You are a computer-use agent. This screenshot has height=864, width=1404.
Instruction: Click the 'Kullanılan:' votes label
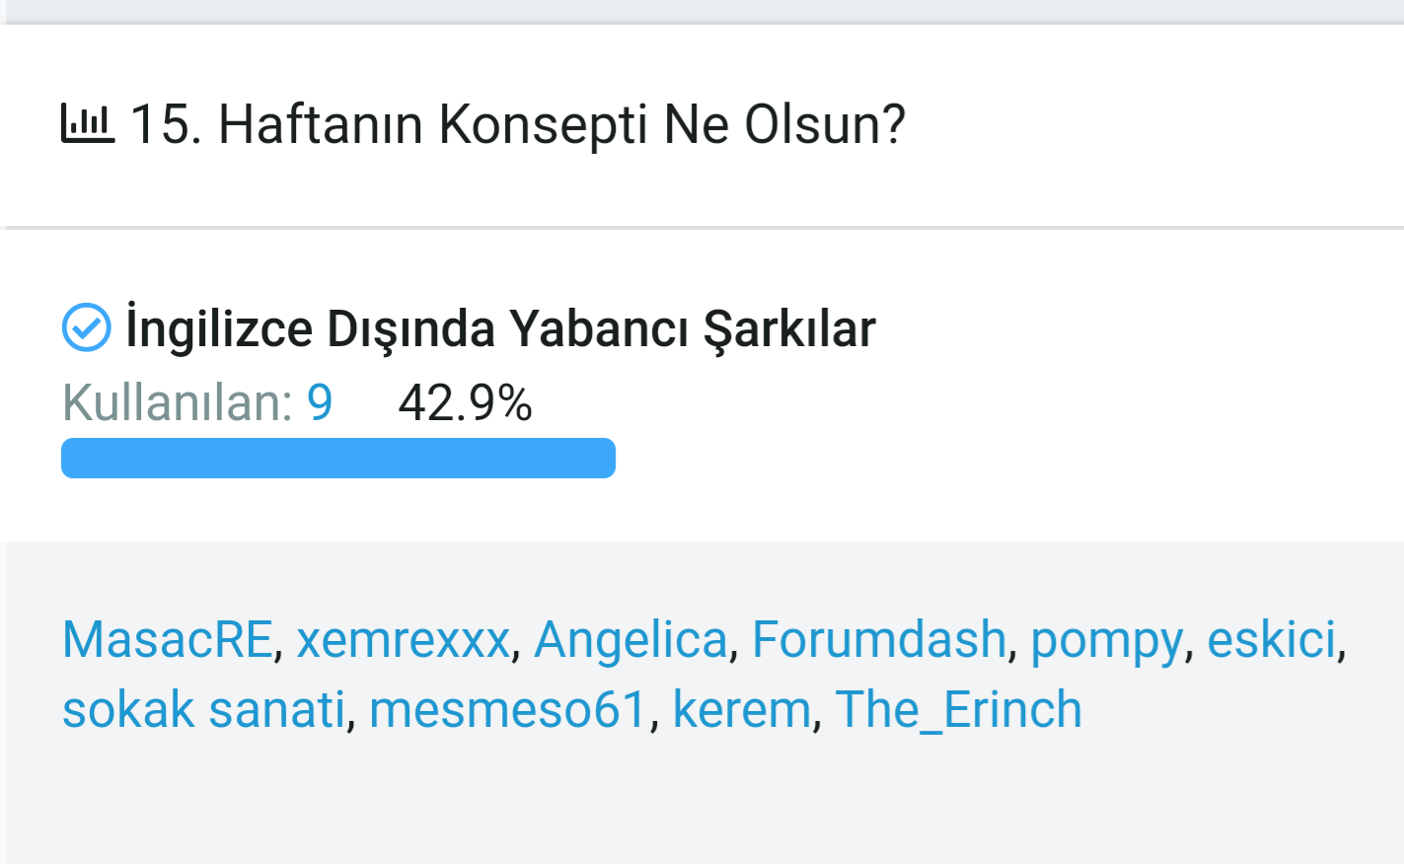(178, 402)
